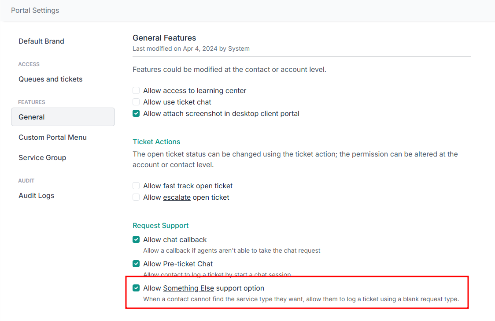The height and width of the screenshot is (321, 495).
Task: Follow the underlined fast track link
Action: [178, 186]
